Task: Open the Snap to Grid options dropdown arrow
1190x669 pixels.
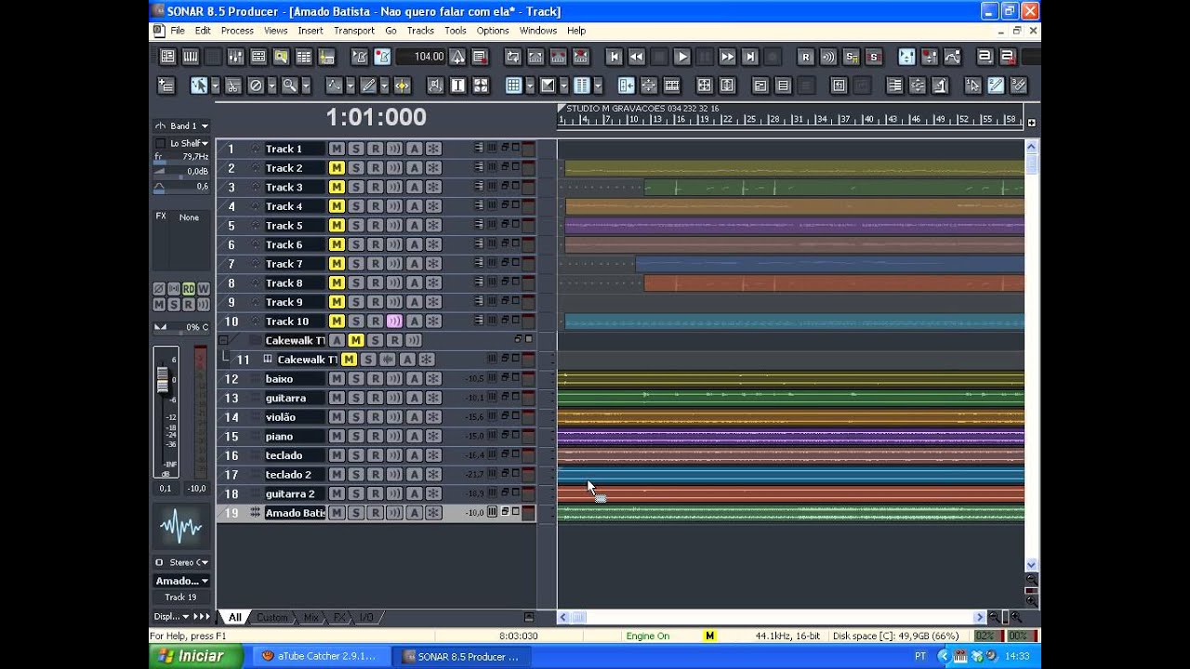Action: click(x=529, y=85)
